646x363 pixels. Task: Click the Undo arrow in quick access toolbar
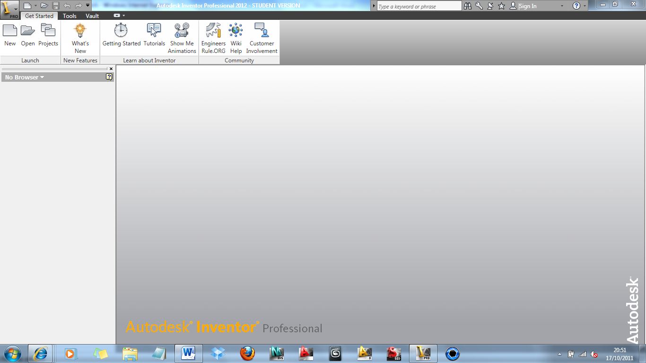(67, 6)
